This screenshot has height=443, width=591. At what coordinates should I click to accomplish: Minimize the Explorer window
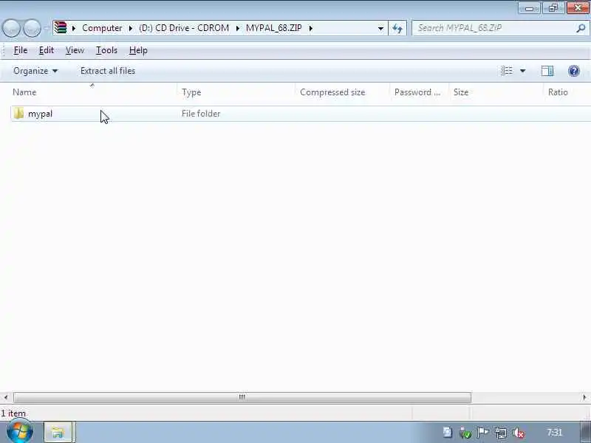(x=529, y=8)
